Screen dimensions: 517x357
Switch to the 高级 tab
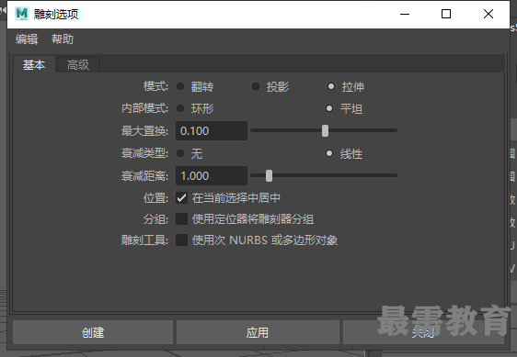[78, 64]
